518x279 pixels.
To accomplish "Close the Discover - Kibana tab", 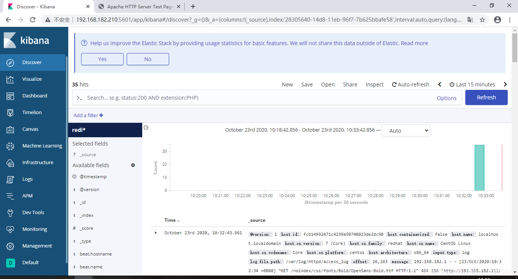I will pyautogui.click(x=88, y=6).
